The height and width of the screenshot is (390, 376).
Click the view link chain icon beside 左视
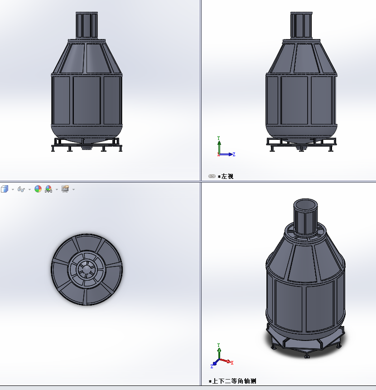click(x=212, y=176)
